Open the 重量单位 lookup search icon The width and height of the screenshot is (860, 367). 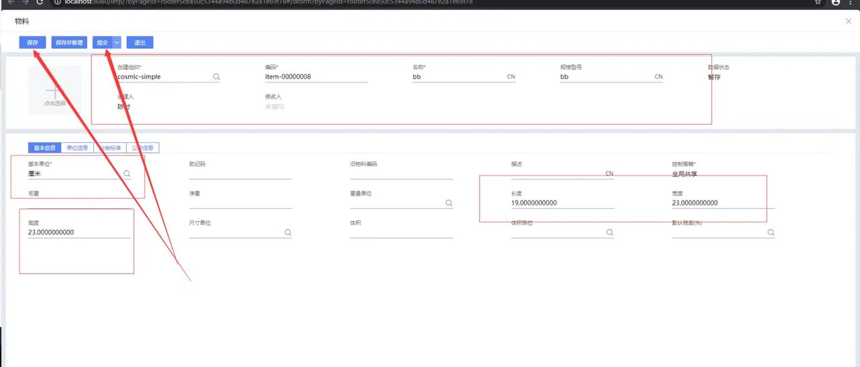(449, 203)
